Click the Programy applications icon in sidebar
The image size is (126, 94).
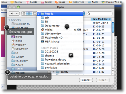[x=13, y=45]
